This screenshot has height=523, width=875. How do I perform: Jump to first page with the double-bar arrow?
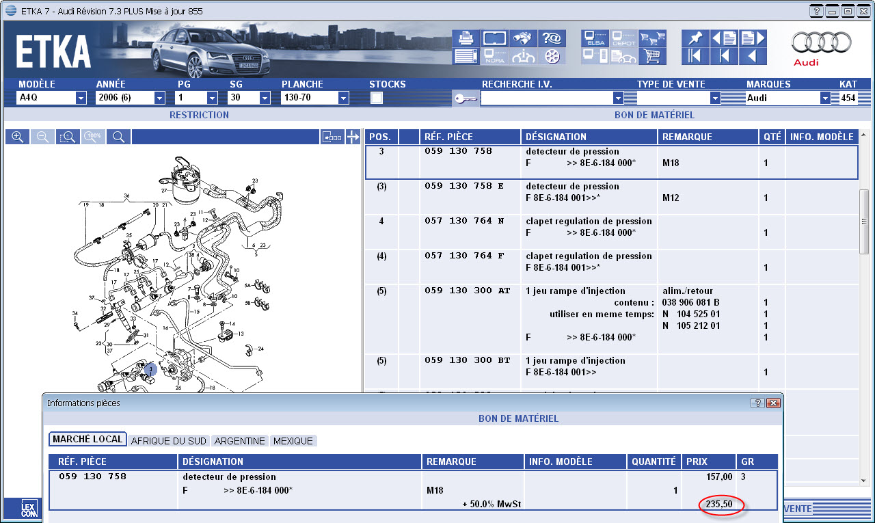point(695,56)
